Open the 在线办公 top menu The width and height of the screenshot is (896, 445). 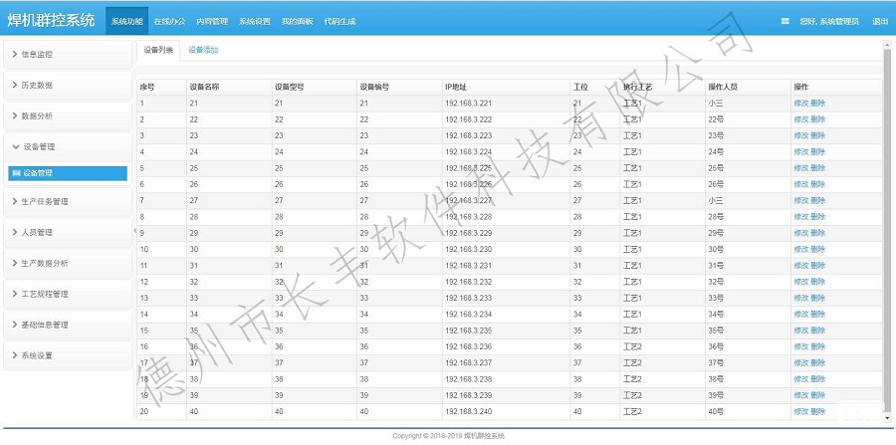(168, 21)
